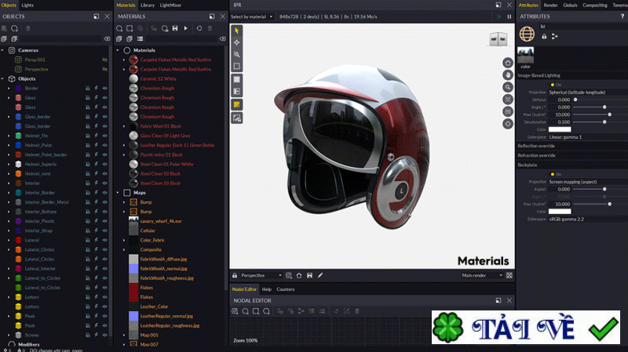
Task: Click the white Color swatch under Image-Based Lighting
Action: click(560, 129)
